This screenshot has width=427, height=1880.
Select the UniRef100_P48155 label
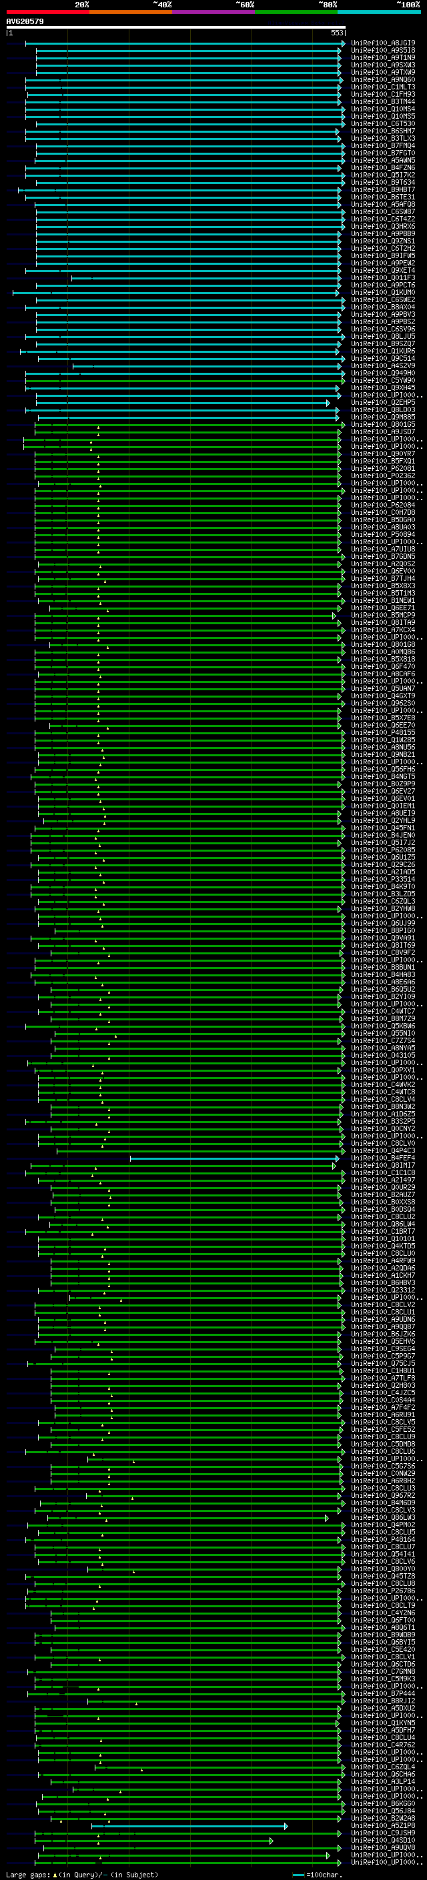pos(383,733)
